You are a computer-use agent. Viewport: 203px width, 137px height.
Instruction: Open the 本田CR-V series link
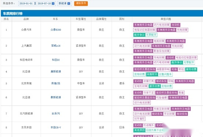(56, 128)
